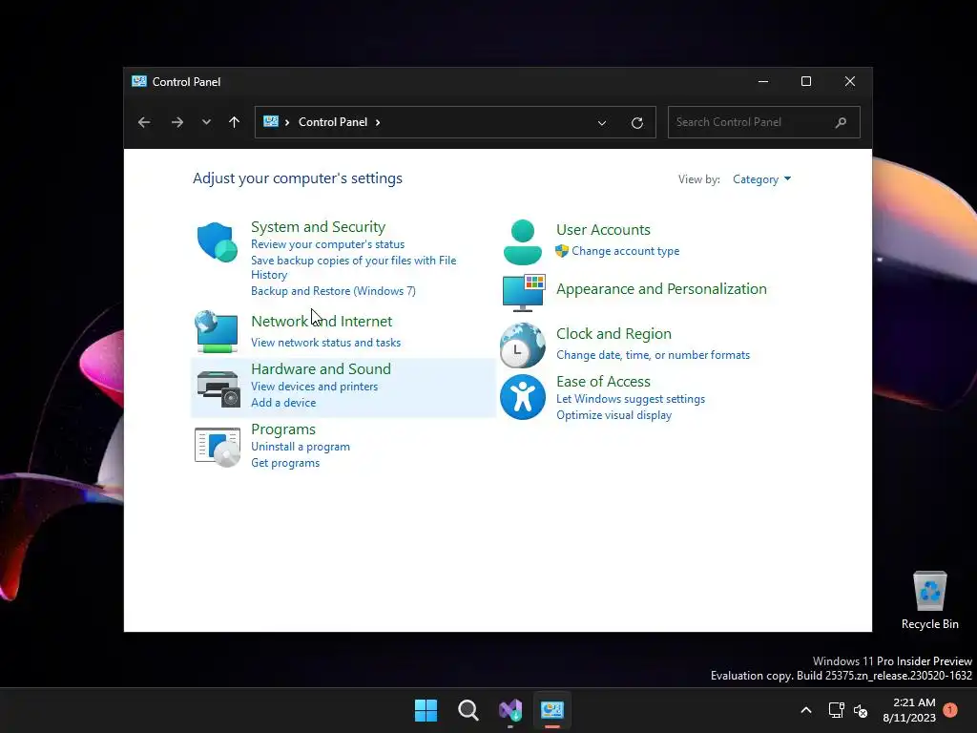Image resolution: width=977 pixels, height=733 pixels.
Task: Open Appearance and Personalization heading
Action: tap(661, 289)
